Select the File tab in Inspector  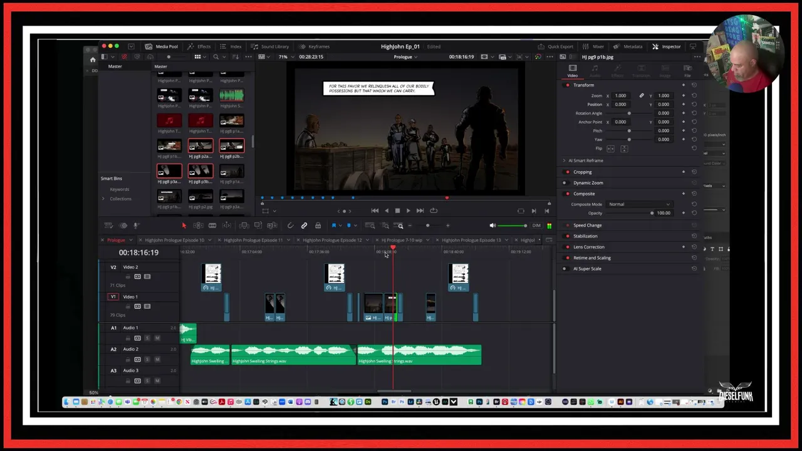coord(687,71)
